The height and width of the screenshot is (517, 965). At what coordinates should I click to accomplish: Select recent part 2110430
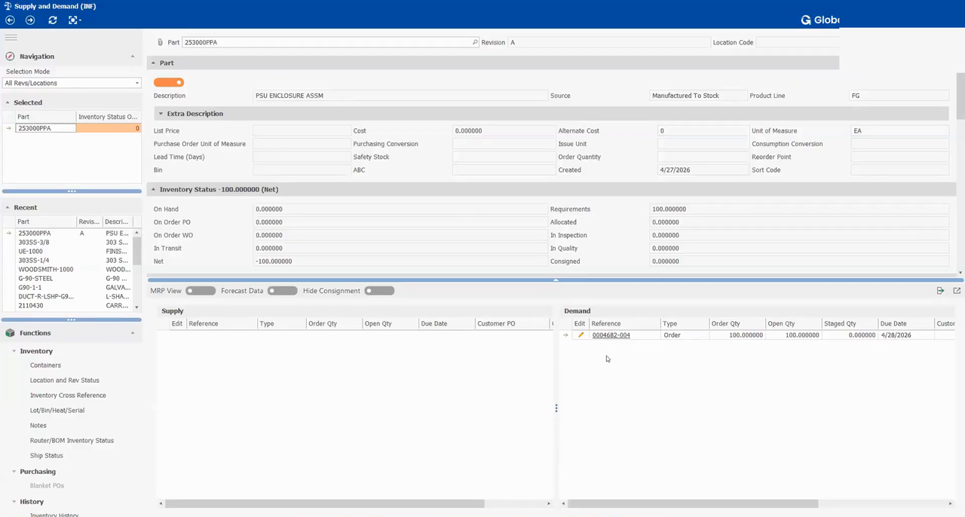tap(31, 306)
